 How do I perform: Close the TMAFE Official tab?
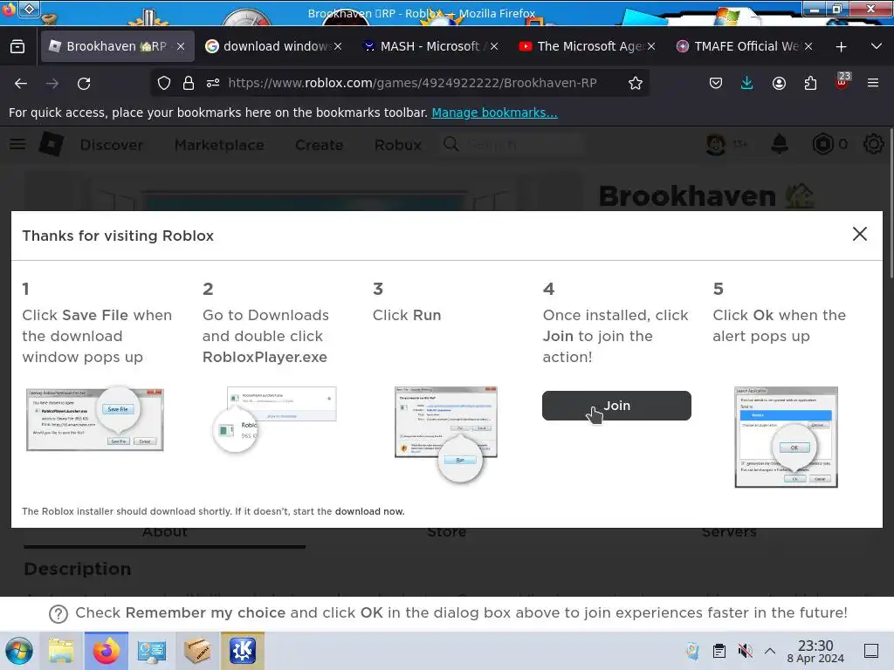point(808,47)
